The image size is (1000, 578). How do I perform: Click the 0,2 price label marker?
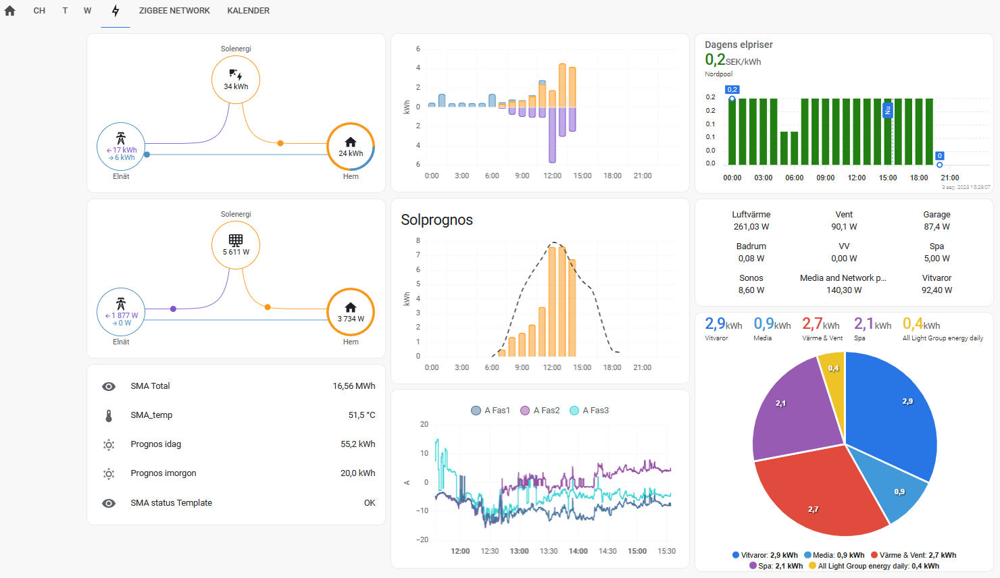(732, 90)
